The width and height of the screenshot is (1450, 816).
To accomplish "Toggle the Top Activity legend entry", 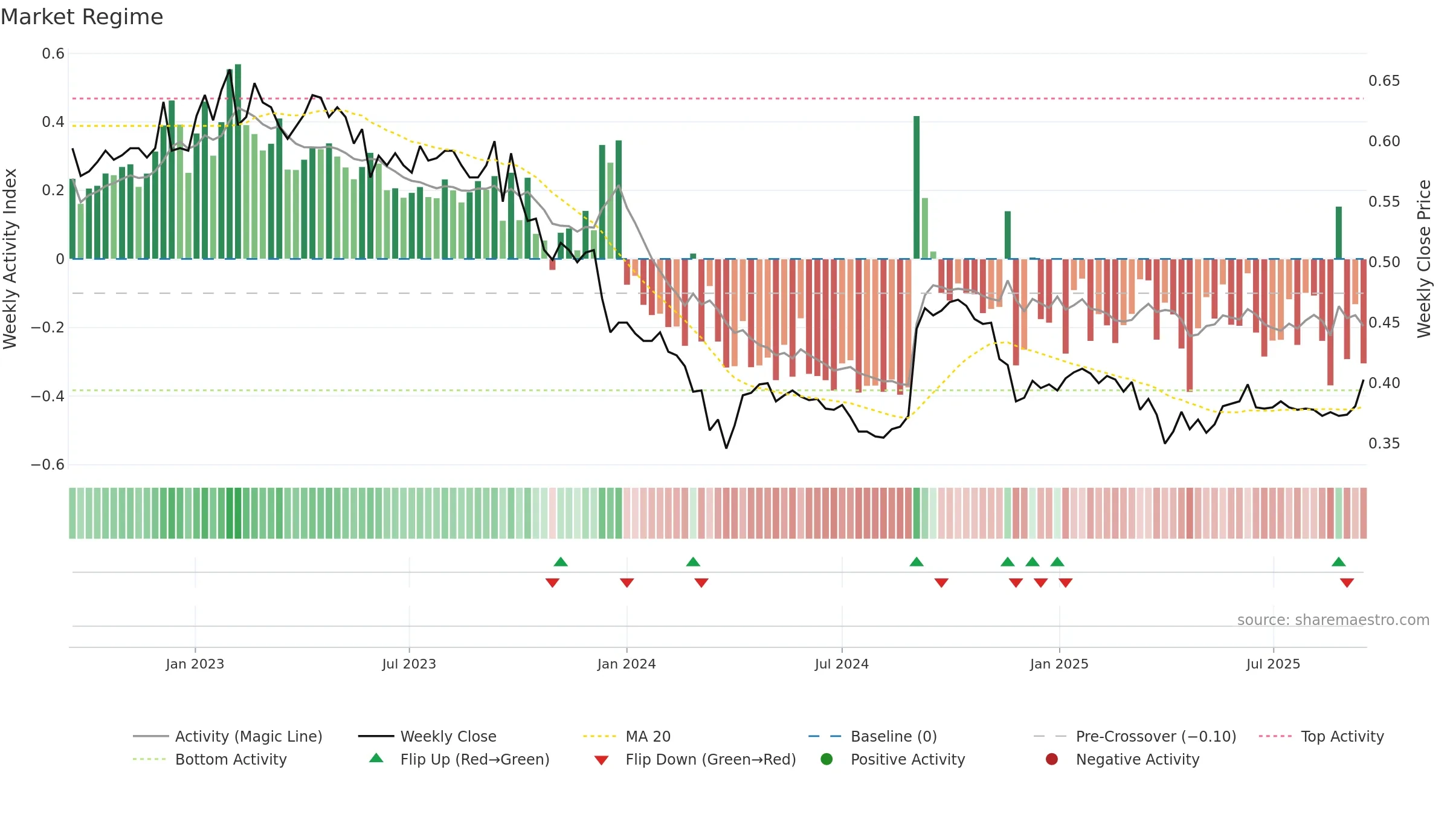I will [x=1321, y=736].
